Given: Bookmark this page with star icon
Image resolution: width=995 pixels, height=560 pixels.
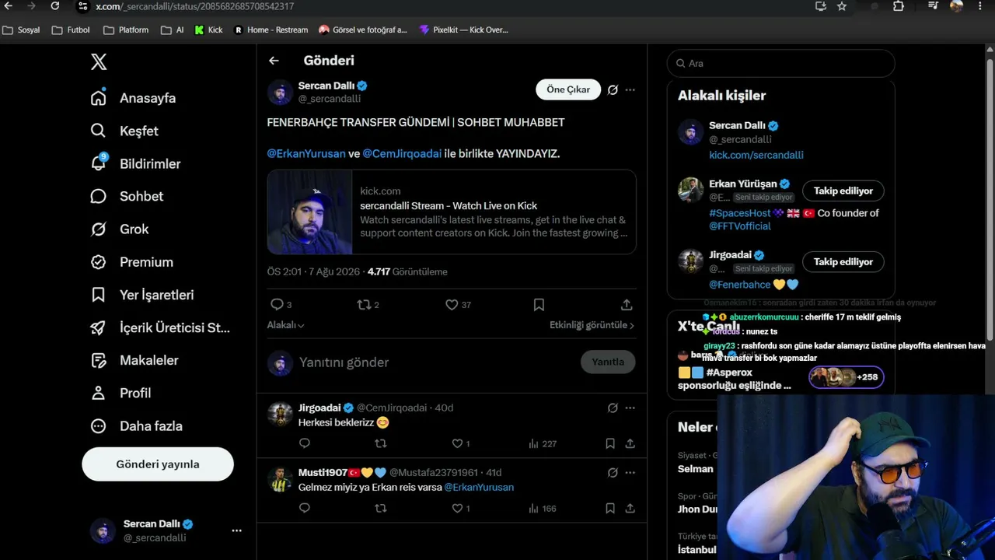Looking at the screenshot, I should [x=842, y=6].
